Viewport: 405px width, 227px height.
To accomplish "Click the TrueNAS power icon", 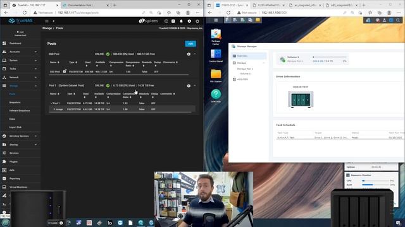I will coord(197,21).
